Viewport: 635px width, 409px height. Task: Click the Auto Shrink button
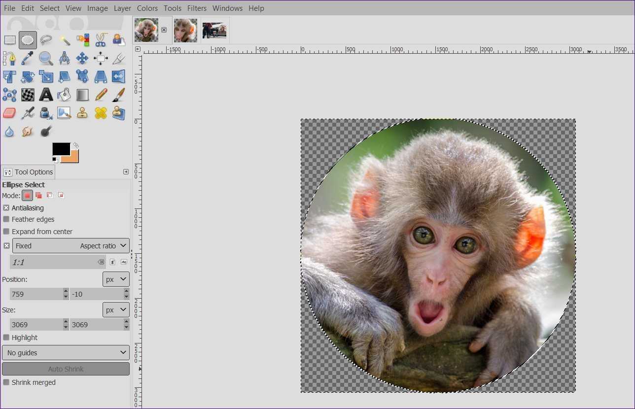click(x=66, y=369)
